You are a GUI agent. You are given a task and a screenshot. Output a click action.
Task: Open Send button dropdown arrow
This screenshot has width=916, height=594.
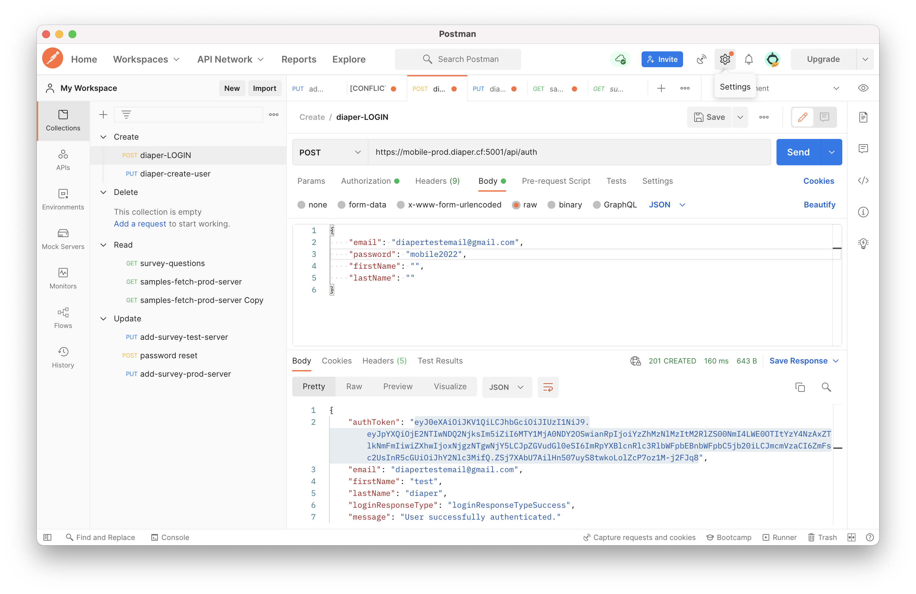(832, 152)
